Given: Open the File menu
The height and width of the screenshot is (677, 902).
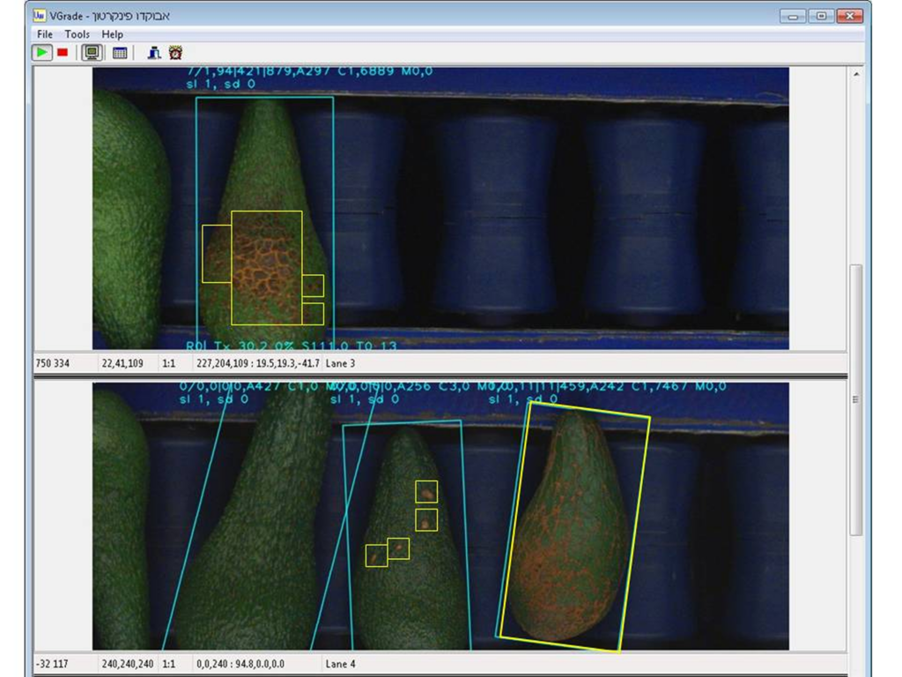Looking at the screenshot, I should click(45, 34).
